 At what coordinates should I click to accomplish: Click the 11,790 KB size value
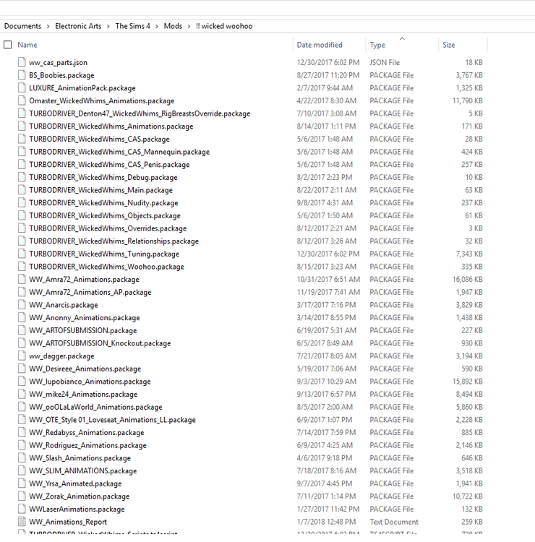[x=467, y=100]
